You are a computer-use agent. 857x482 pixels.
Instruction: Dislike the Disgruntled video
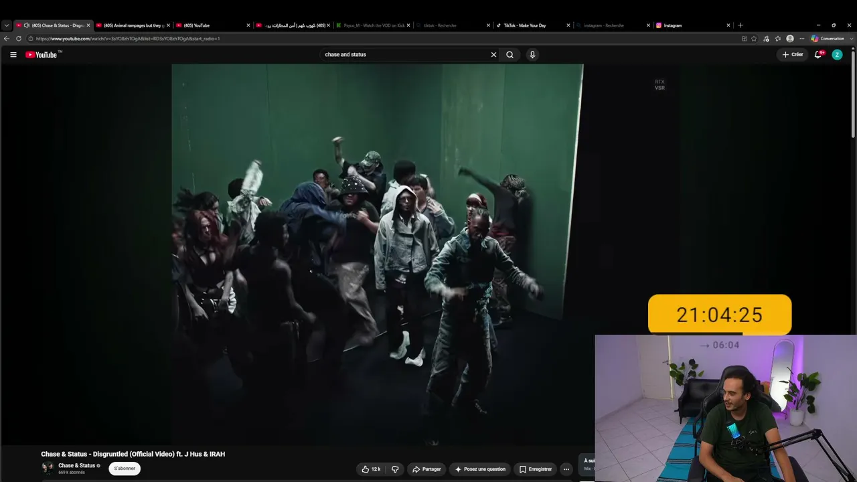coord(395,469)
